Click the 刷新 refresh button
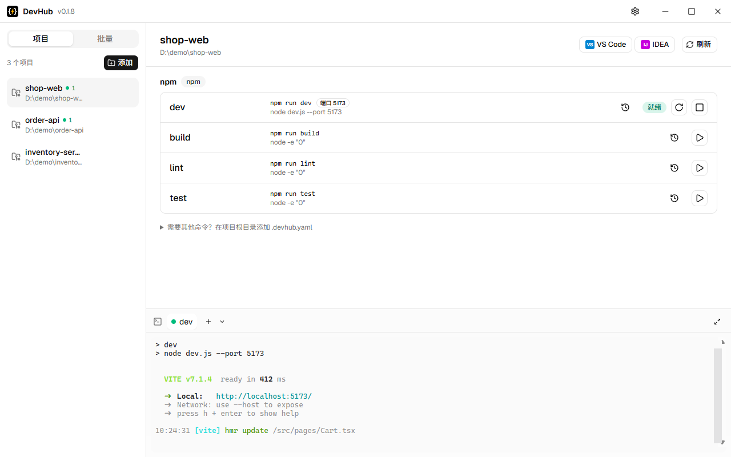731x457 pixels. (700, 45)
